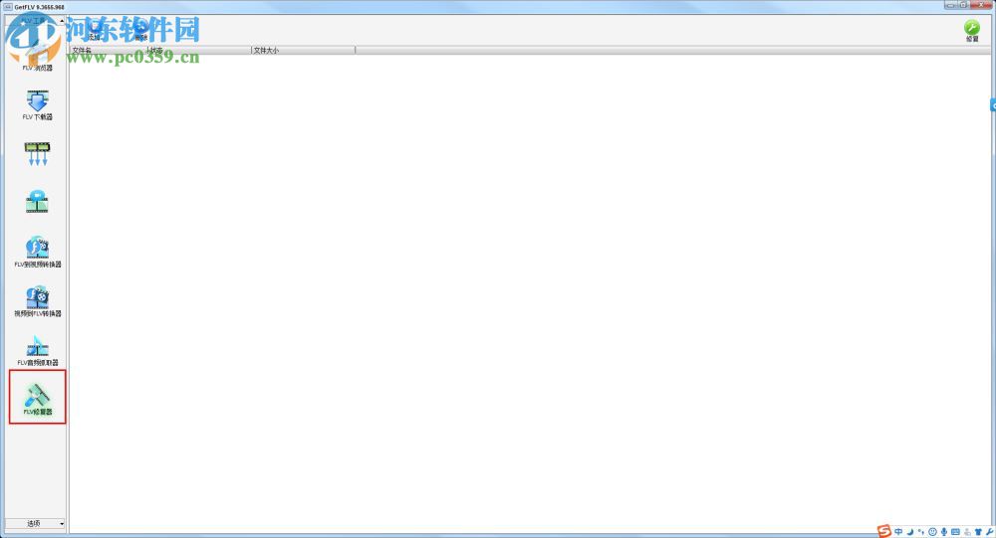This screenshot has width=996, height=538.
Task: Collapse the FLV工具 sidebar header
Action: (x=35, y=20)
